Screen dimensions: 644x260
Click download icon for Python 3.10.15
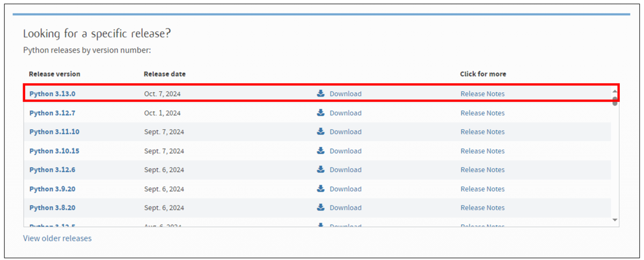320,151
